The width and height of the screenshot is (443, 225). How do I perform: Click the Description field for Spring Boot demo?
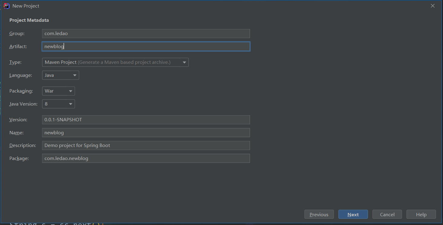[x=146, y=145]
